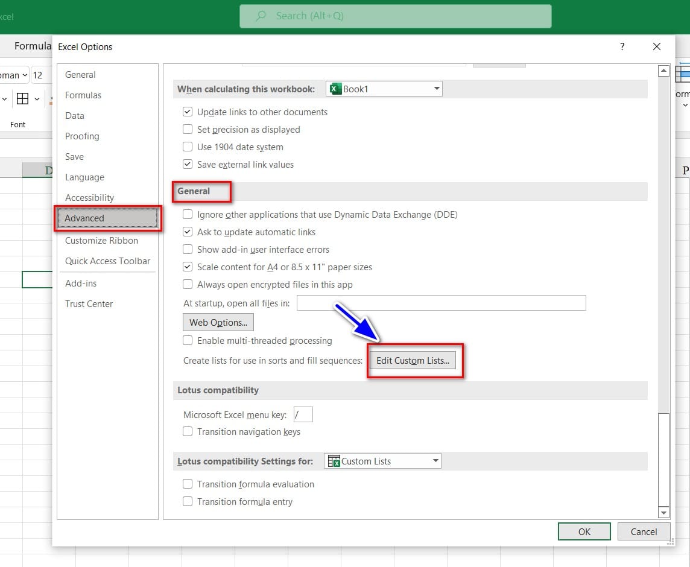This screenshot has height=567, width=690.
Task: Click the font size 12 box
Action: [41, 75]
